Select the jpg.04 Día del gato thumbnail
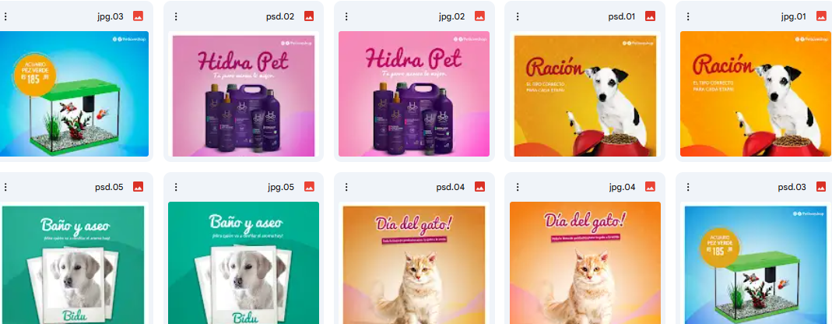The image size is (832, 324). [585, 263]
